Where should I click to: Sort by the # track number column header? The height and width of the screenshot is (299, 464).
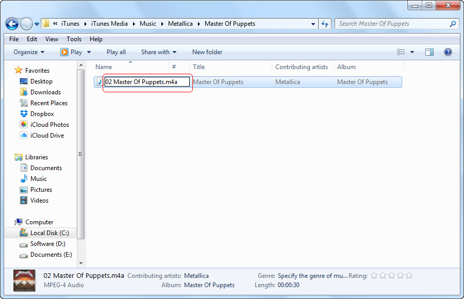tap(179, 67)
